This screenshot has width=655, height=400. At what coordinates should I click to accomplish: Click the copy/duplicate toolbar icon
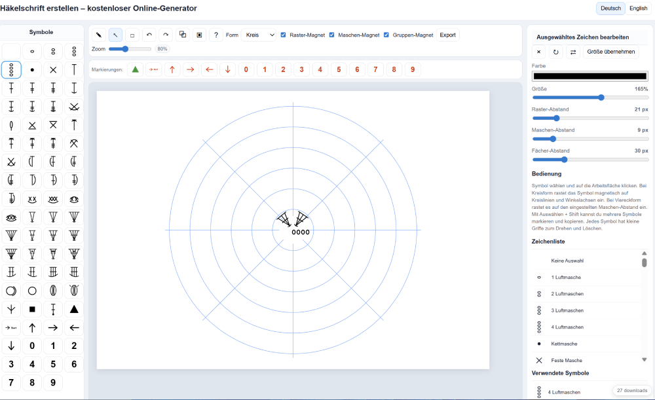(183, 35)
